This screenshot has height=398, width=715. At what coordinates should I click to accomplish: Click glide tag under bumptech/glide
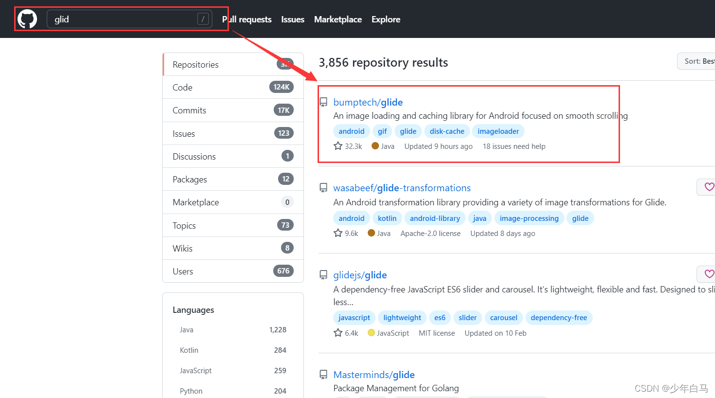coord(408,131)
